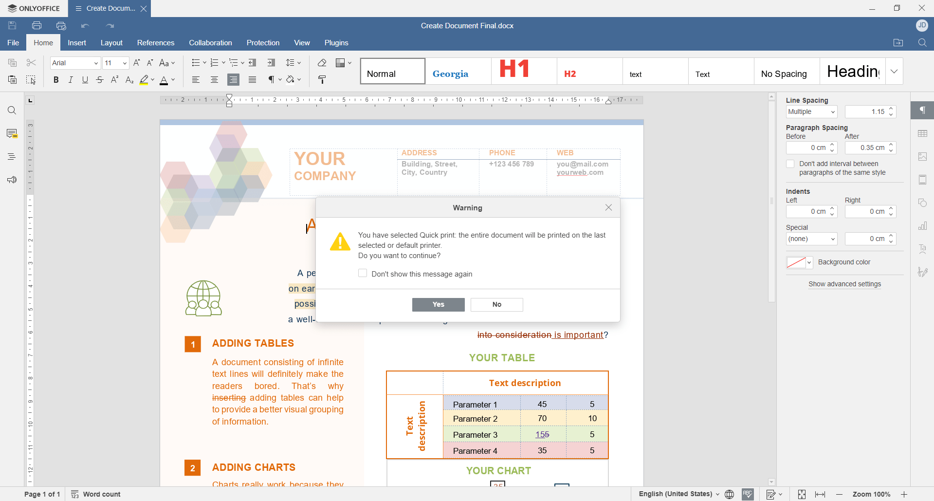Open the References menu
934x501 pixels.
click(156, 43)
